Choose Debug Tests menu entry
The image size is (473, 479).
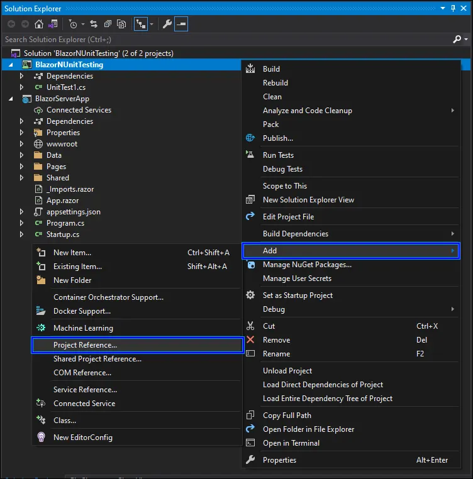[351, 169]
